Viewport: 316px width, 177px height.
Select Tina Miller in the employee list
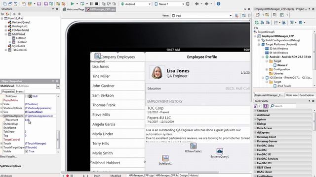click(118, 76)
